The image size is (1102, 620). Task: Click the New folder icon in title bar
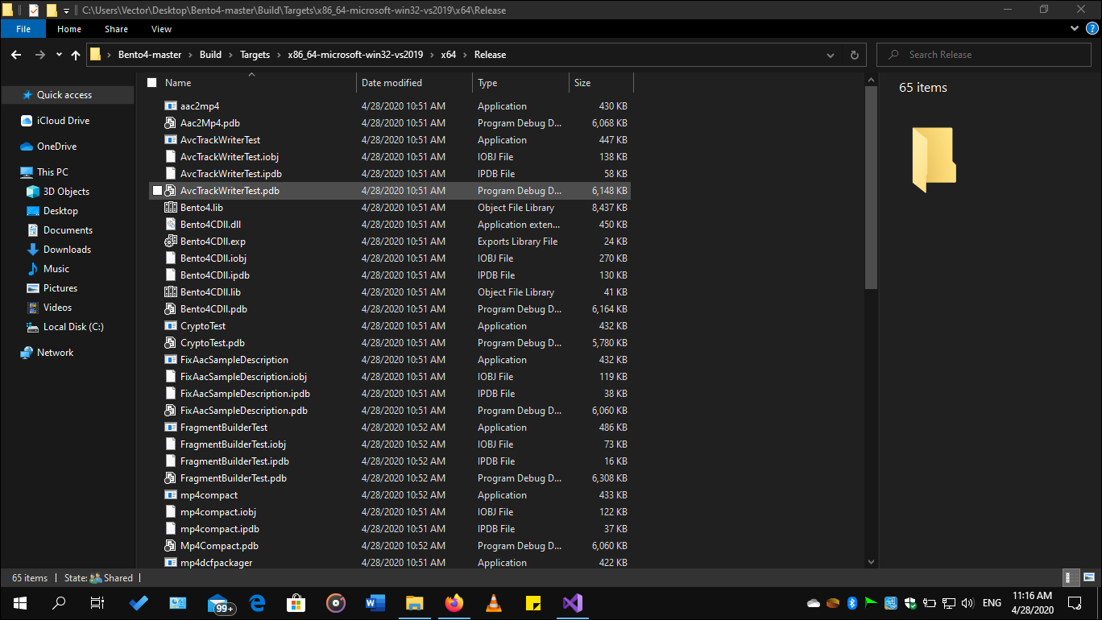(52, 10)
